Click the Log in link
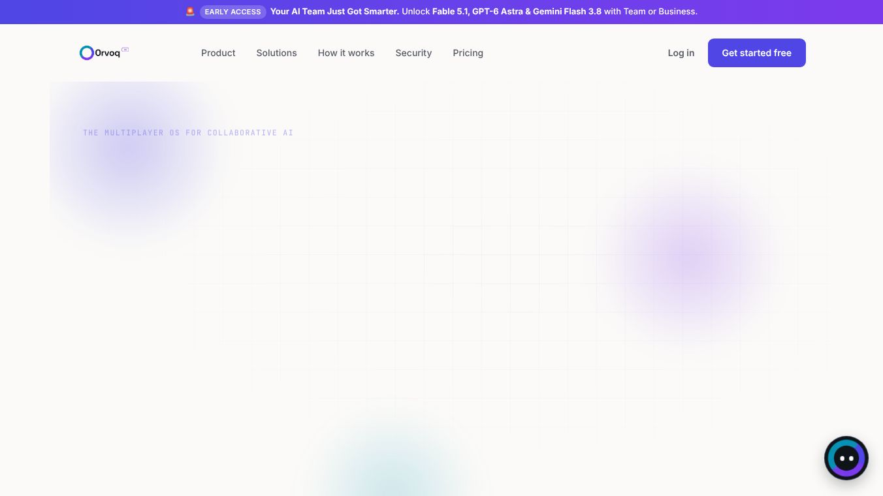 (x=681, y=53)
